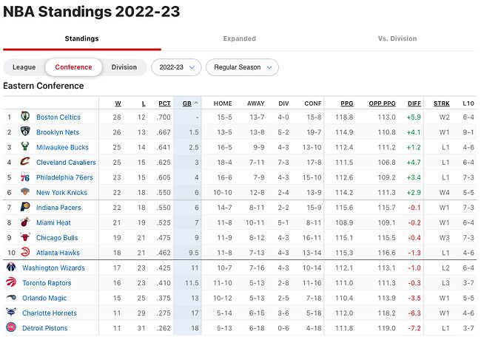
Task: Open the 2022-23 season dropdown
Action: 176,67
